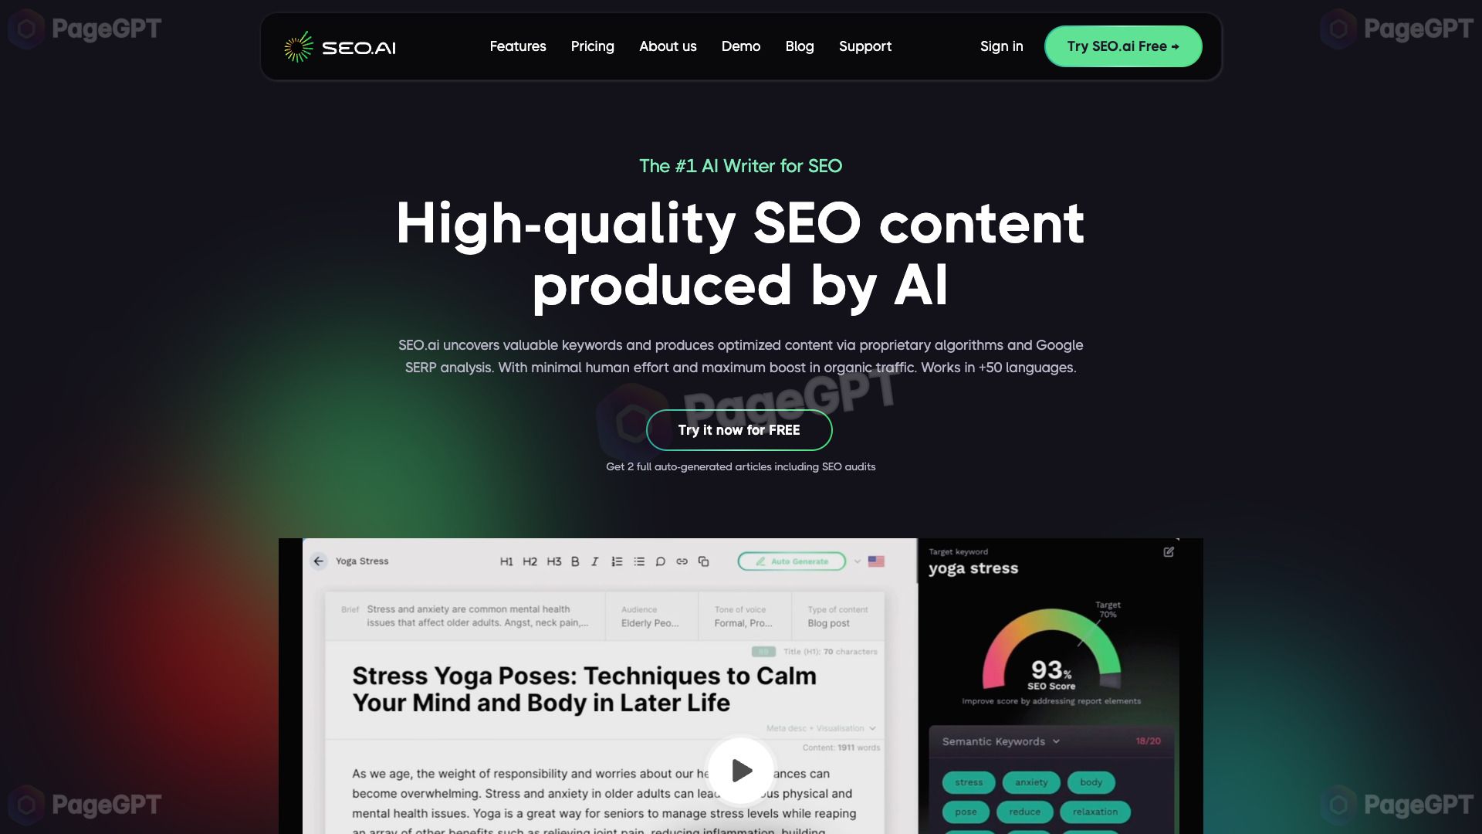Click the H2 heading format icon
This screenshot has width=1482, height=834.
point(530,560)
